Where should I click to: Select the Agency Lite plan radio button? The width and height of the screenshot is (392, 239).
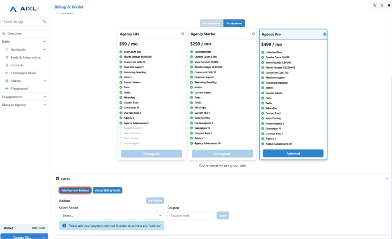[x=183, y=34]
